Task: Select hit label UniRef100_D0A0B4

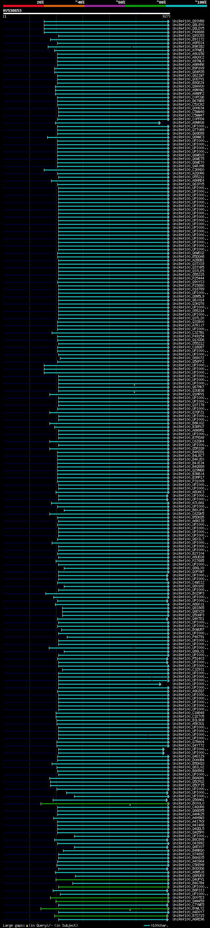Action: (188, 759)
